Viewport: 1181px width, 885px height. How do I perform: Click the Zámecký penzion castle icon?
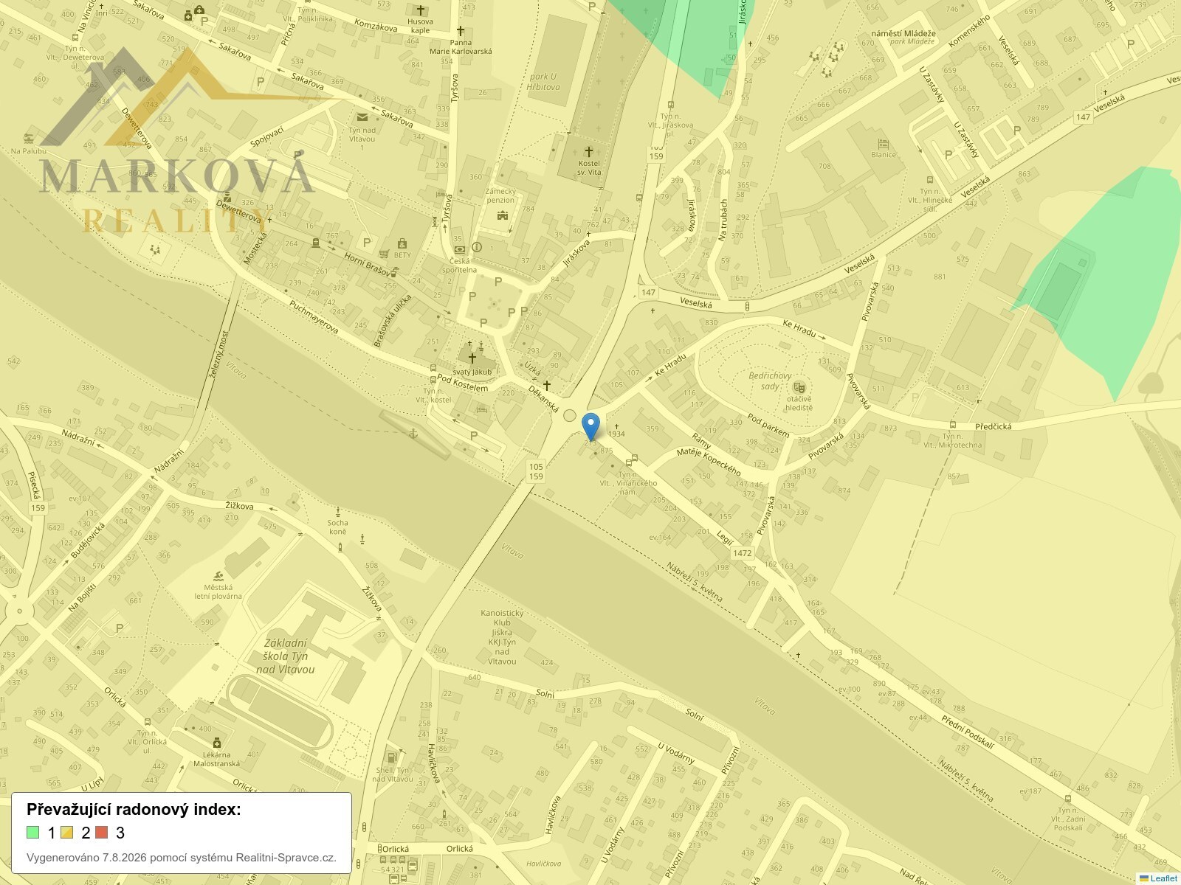503,215
